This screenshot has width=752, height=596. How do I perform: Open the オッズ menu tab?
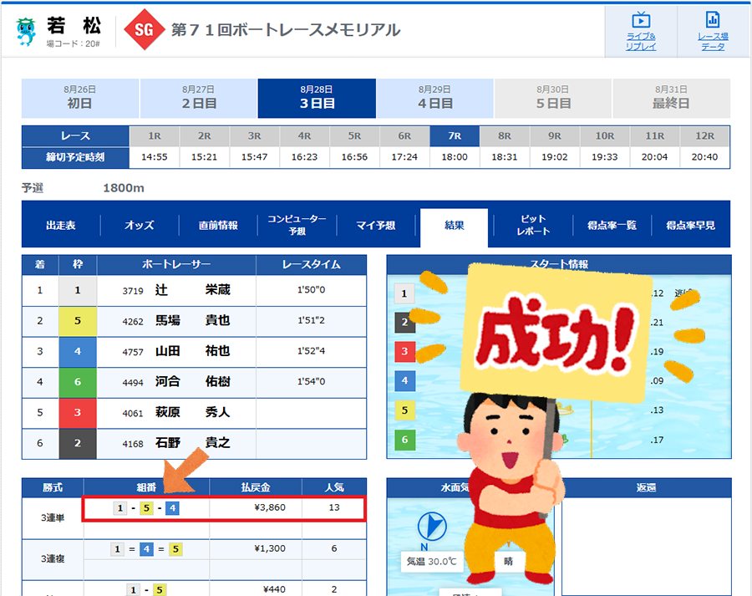click(x=140, y=225)
